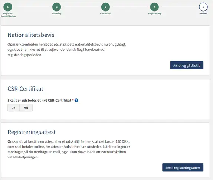213x180 pixels.
Task: Select the step 4 numbered circle
Action: [x=154, y=7]
